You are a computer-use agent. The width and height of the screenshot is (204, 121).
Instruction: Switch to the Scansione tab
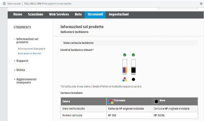(x=35, y=14)
